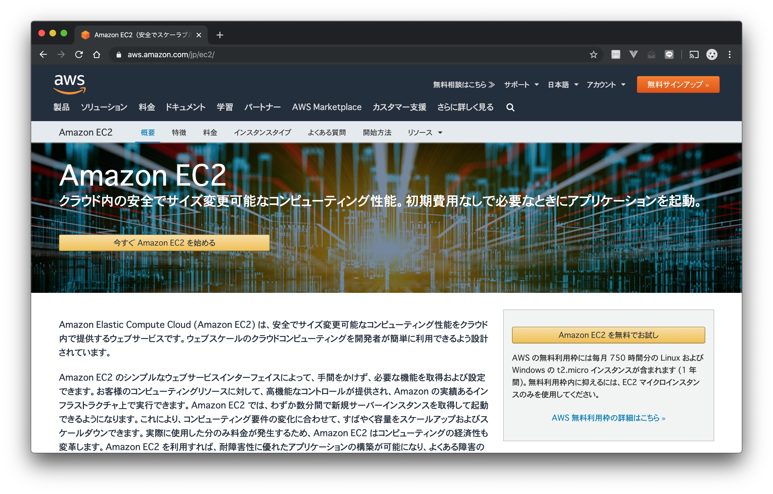Expand the 日本語 language dropdown

(563, 84)
